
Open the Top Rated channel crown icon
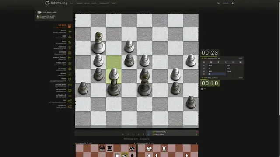pyautogui.click(x=70, y=26)
